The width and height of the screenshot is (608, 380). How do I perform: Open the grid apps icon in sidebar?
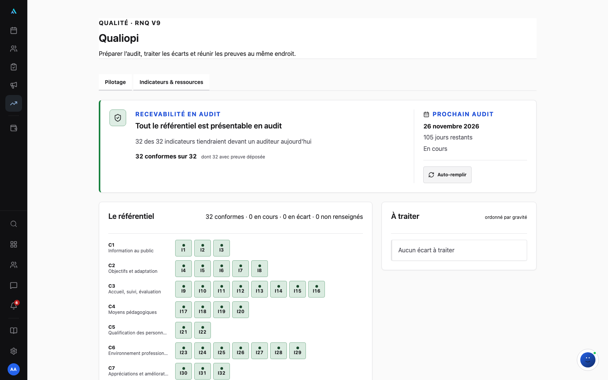(x=14, y=244)
